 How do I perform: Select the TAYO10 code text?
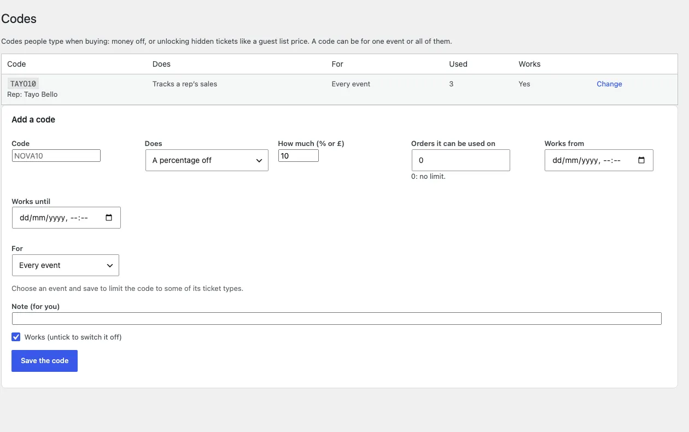(23, 84)
